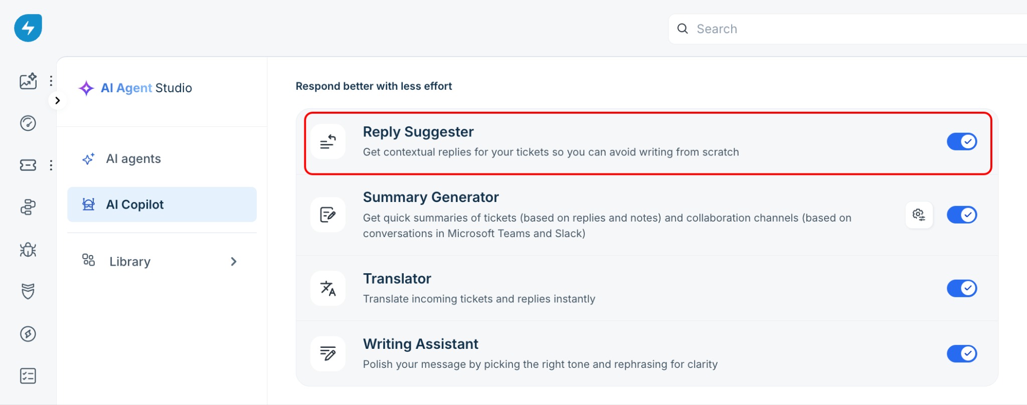Open the shield icon in sidebar
Image resolution: width=1027 pixels, height=405 pixels.
28,291
